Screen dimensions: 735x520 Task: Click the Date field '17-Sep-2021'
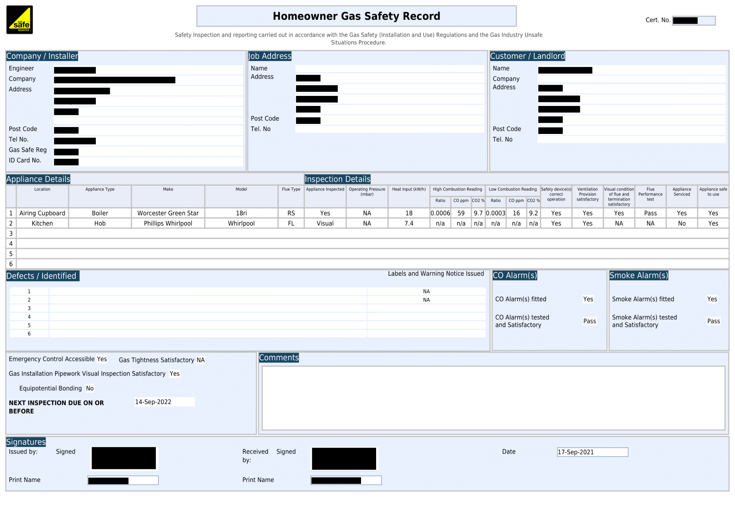pyautogui.click(x=593, y=452)
